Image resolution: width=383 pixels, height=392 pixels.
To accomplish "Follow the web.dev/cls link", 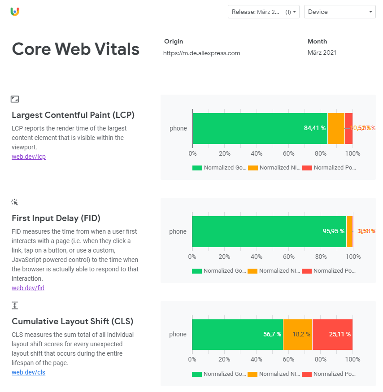I will (x=28, y=372).
